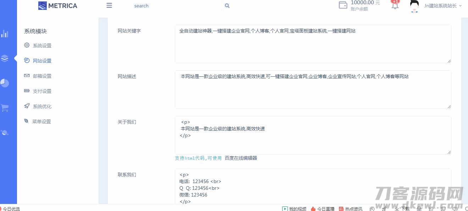The image size is (468, 211).
Task: Click the search magnifier icon
Action: [x=227, y=6]
